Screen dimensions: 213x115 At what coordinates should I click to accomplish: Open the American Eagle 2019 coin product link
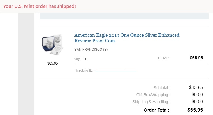[x=127, y=38]
